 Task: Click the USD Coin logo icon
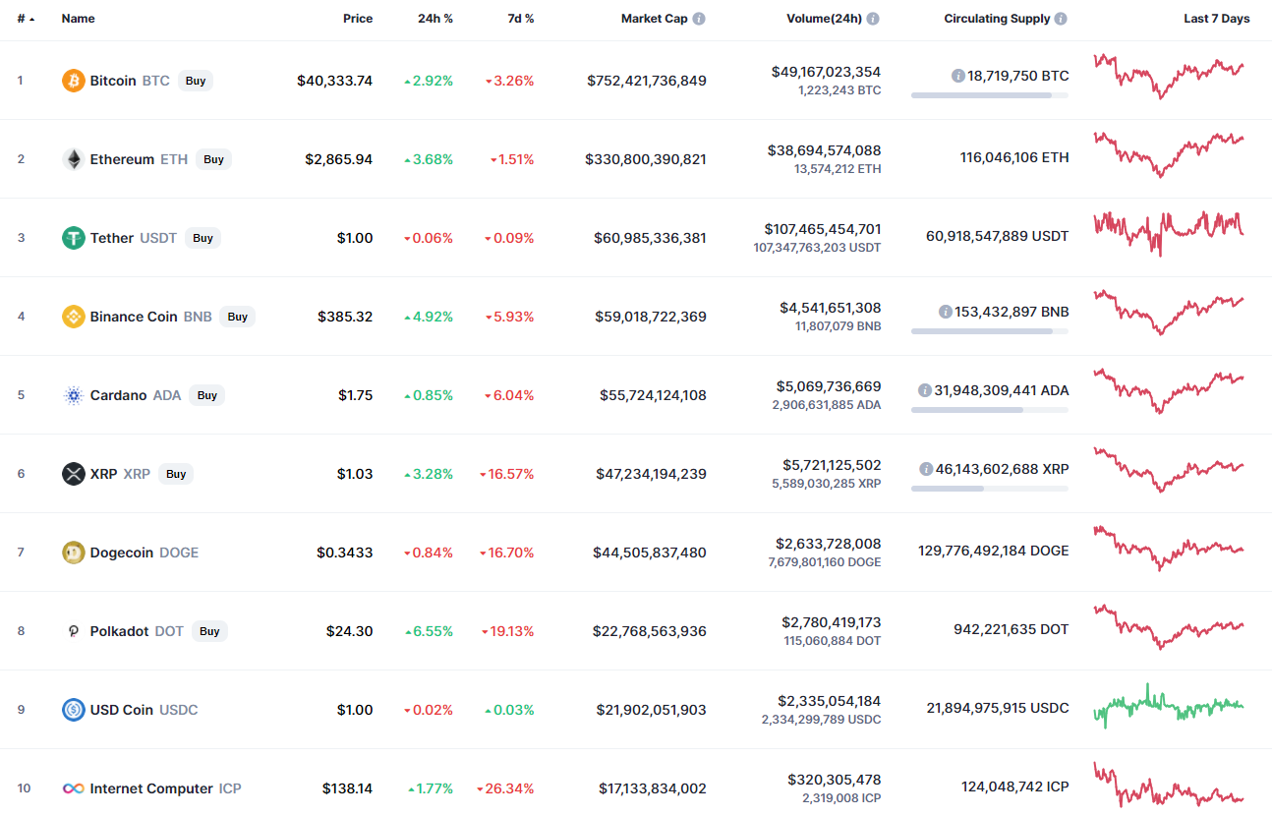click(74, 710)
